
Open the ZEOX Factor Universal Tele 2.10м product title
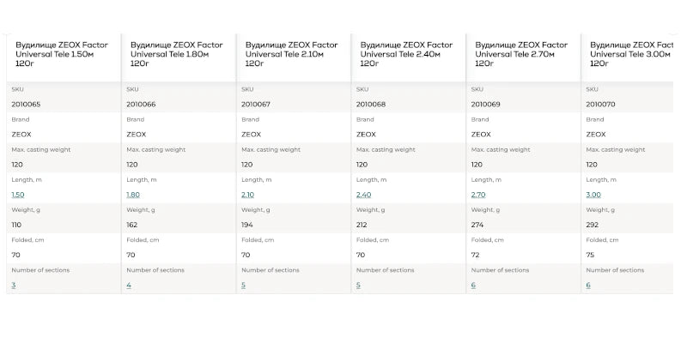pyautogui.click(x=291, y=53)
